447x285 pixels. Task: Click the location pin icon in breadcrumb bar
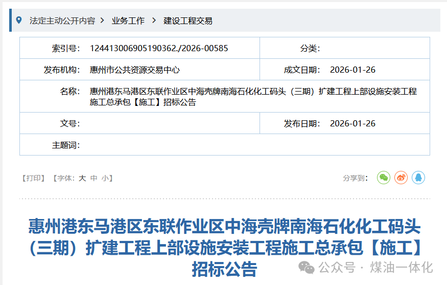click(19, 20)
